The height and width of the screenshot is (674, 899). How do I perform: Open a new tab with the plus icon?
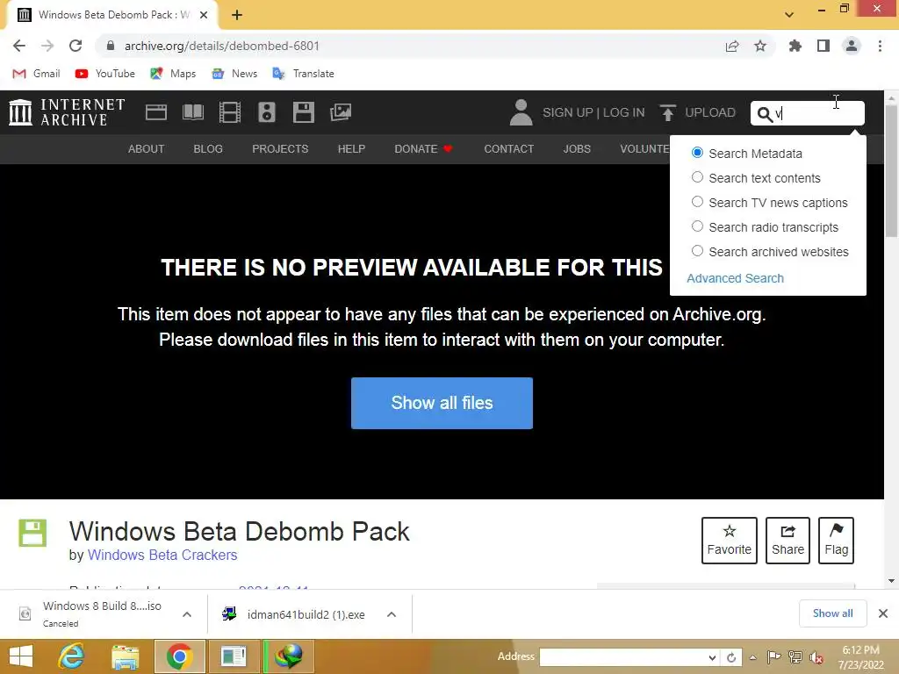tap(237, 15)
